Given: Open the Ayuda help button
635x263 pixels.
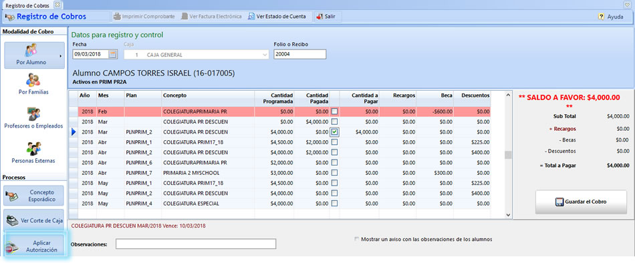Looking at the screenshot, I should (x=611, y=17).
